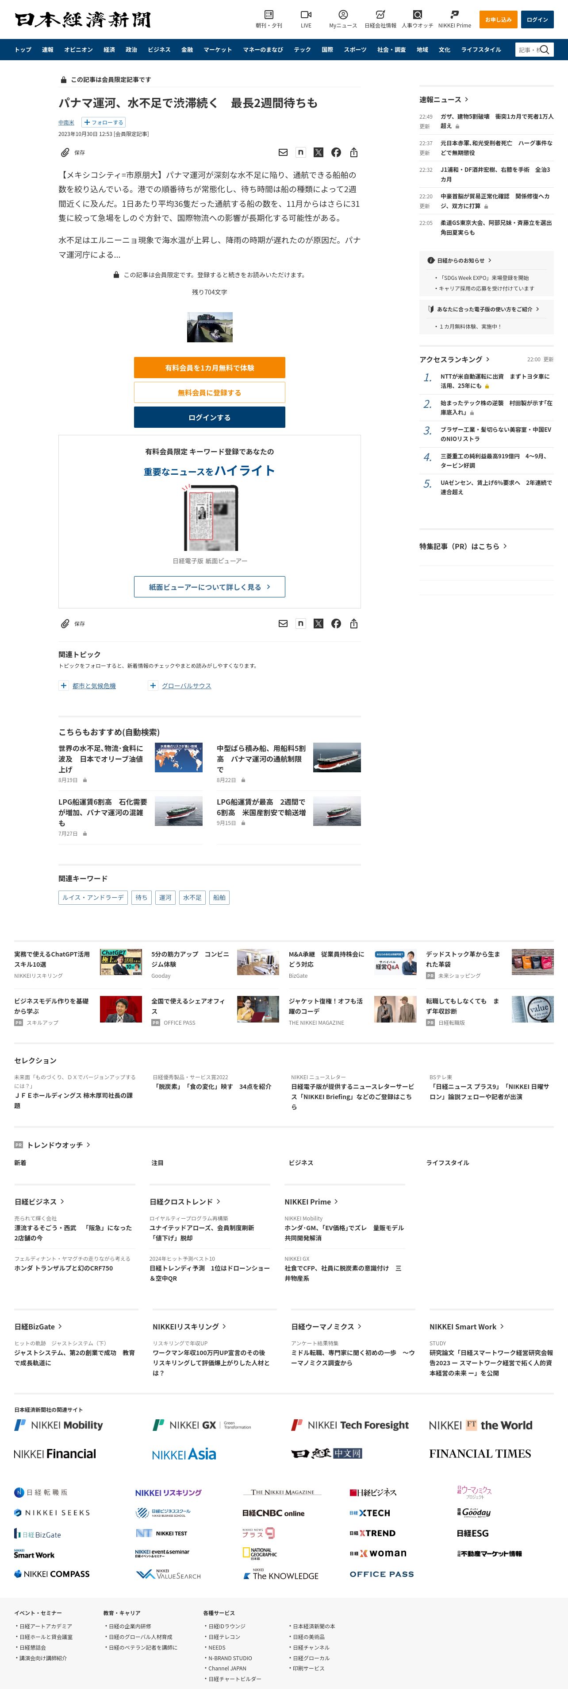Click the ルイス・アンドラーデ keyword tag
The image size is (568, 1689).
pyautogui.click(x=93, y=898)
